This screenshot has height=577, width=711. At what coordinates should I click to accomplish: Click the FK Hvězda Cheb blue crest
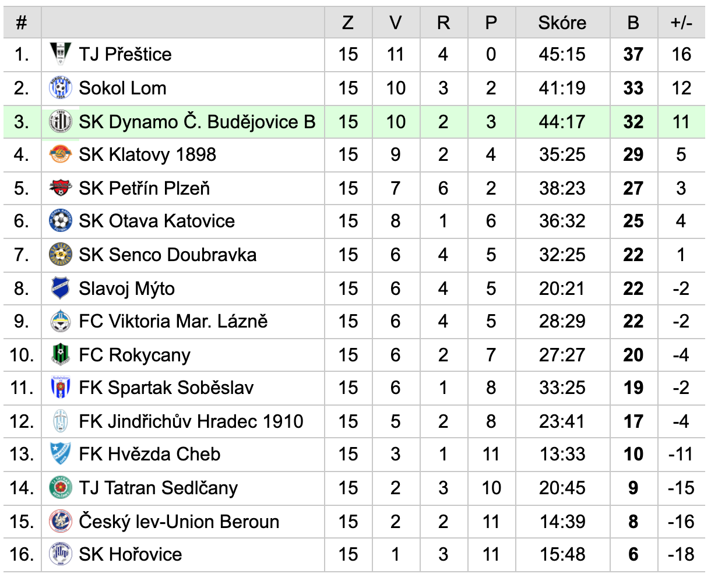61,454
